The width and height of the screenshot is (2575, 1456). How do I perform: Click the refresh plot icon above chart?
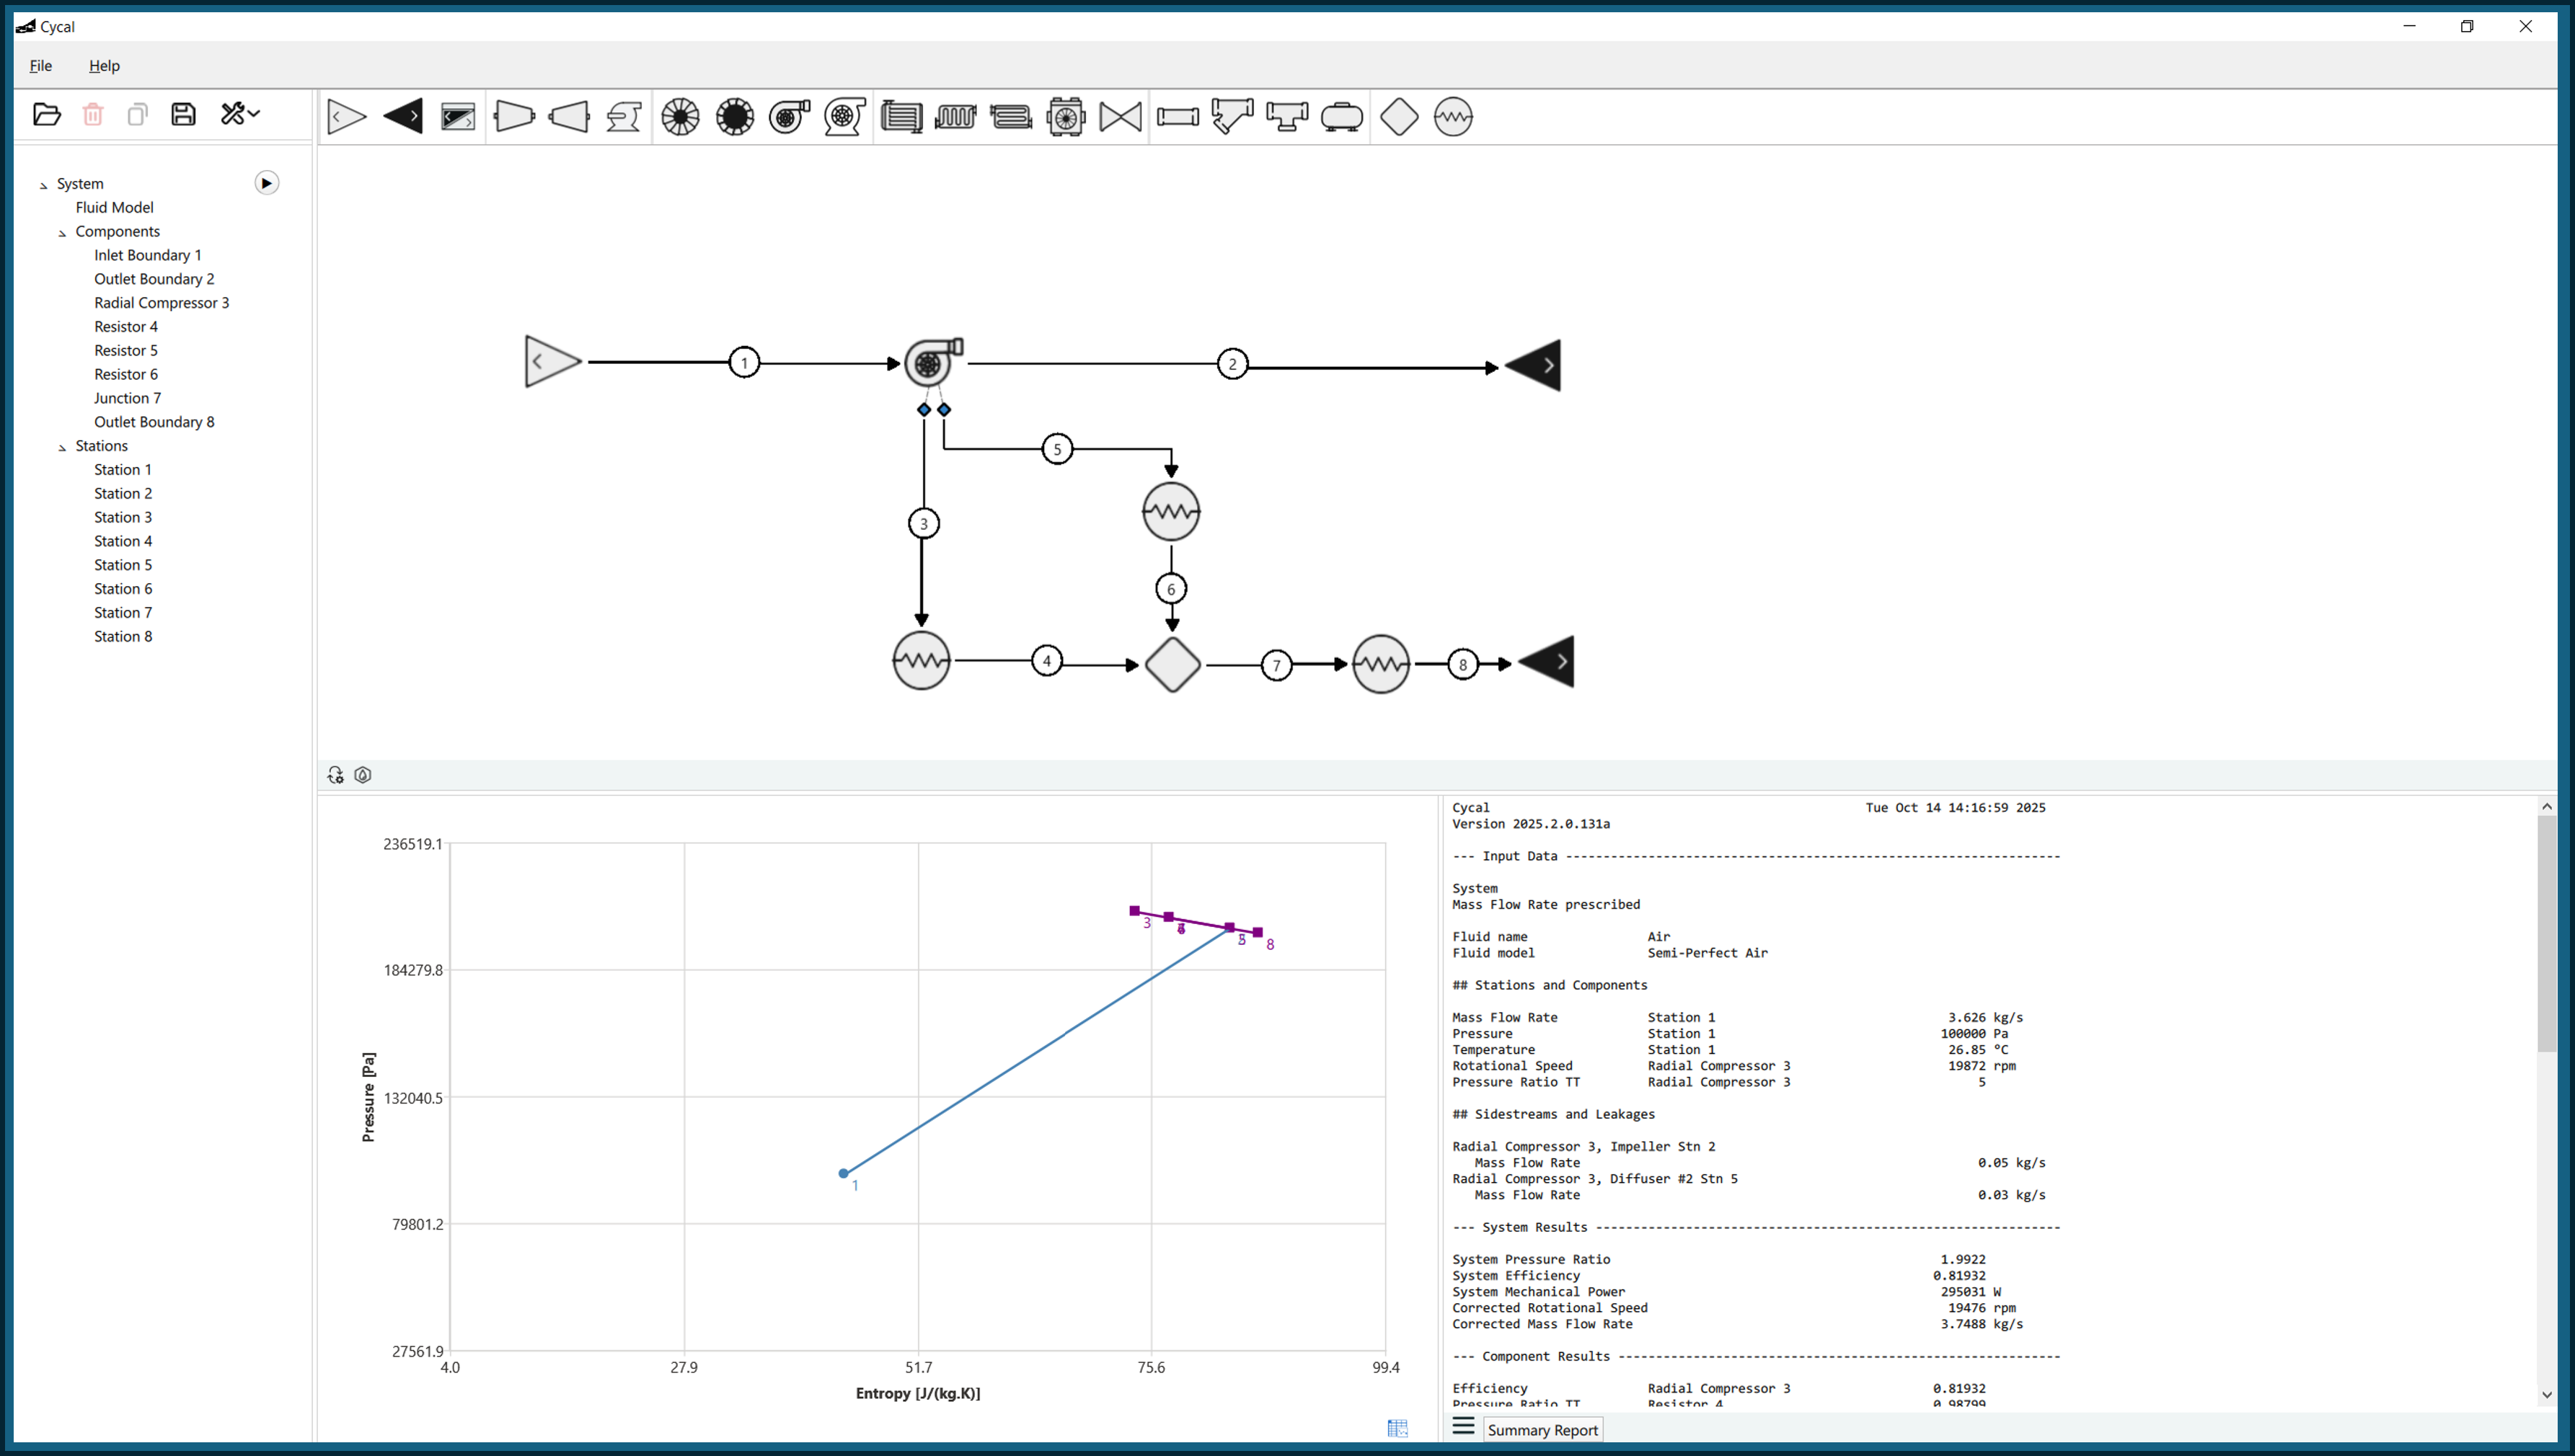pos(335,775)
